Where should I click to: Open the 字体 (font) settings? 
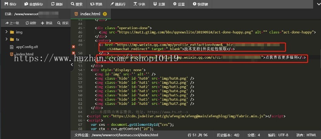(x=139, y=4)
